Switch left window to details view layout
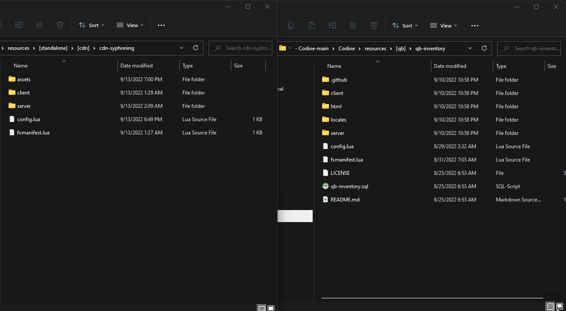This screenshot has width=566, height=311. coord(261,308)
